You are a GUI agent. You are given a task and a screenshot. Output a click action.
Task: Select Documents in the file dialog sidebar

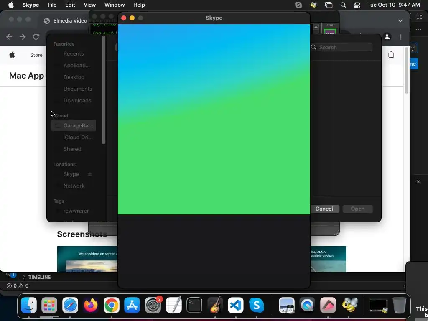[74, 89]
